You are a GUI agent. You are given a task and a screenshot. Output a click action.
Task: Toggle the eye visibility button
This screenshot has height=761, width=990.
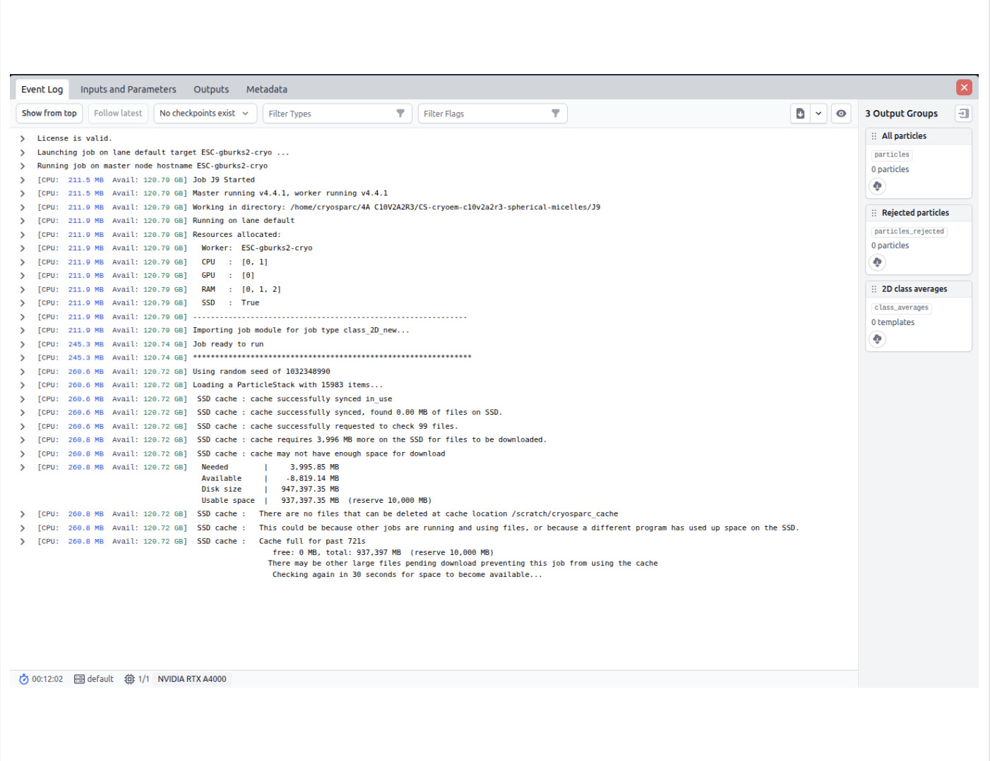tap(841, 114)
